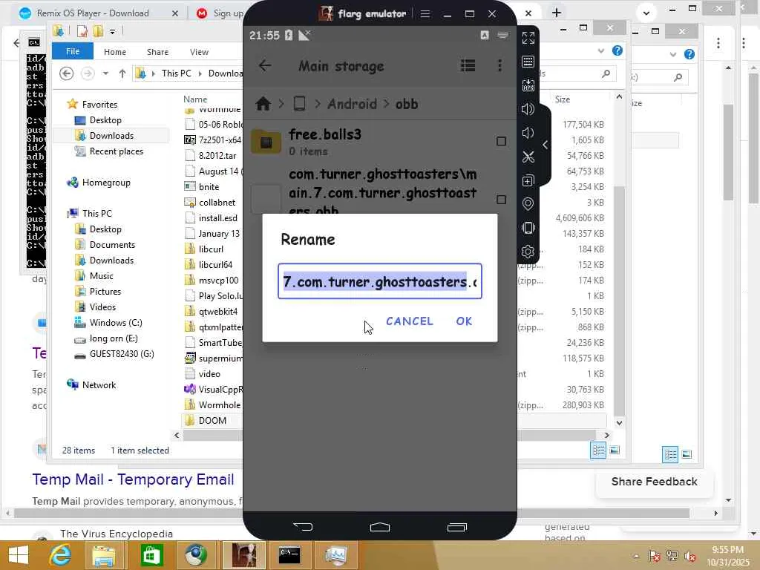Click install APK icon in side toolbar
Image resolution: width=760 pixels, height=570 pixels.
tap(528, 85)
